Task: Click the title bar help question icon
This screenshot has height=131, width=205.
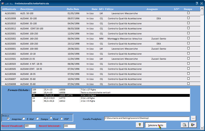Action: click(197, 3)
